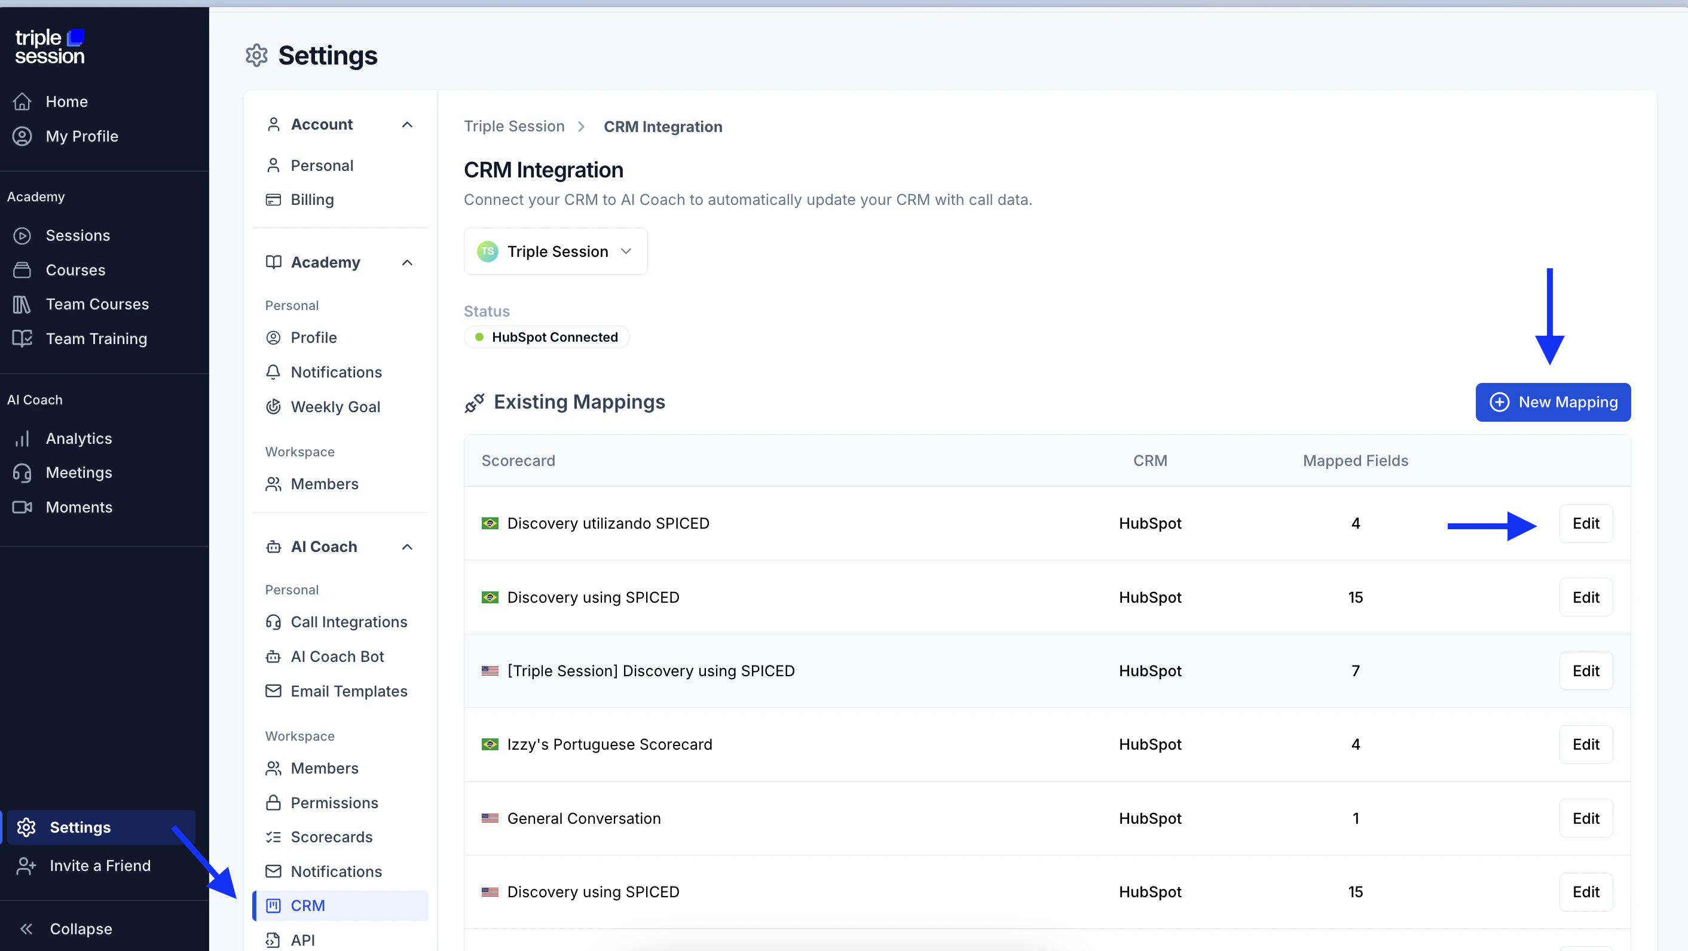Click the Permissions lock icon

click(273, 803)
